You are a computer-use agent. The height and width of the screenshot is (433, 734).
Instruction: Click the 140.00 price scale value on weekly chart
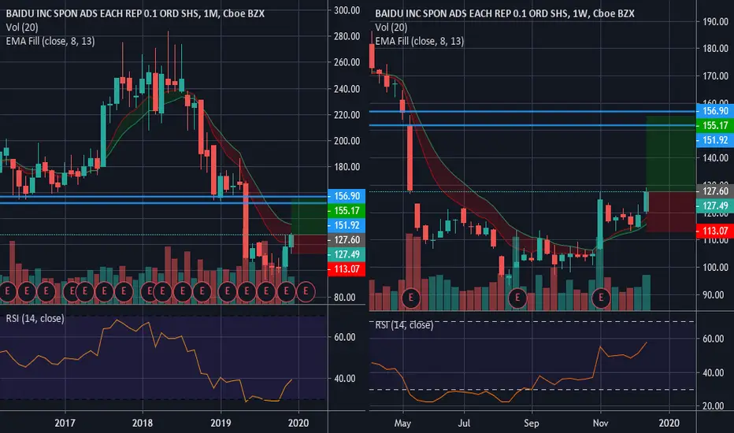click(716, 157)
